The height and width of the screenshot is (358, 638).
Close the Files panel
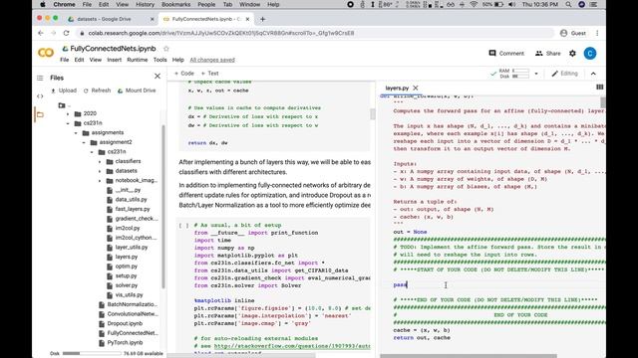click(158, 76)
